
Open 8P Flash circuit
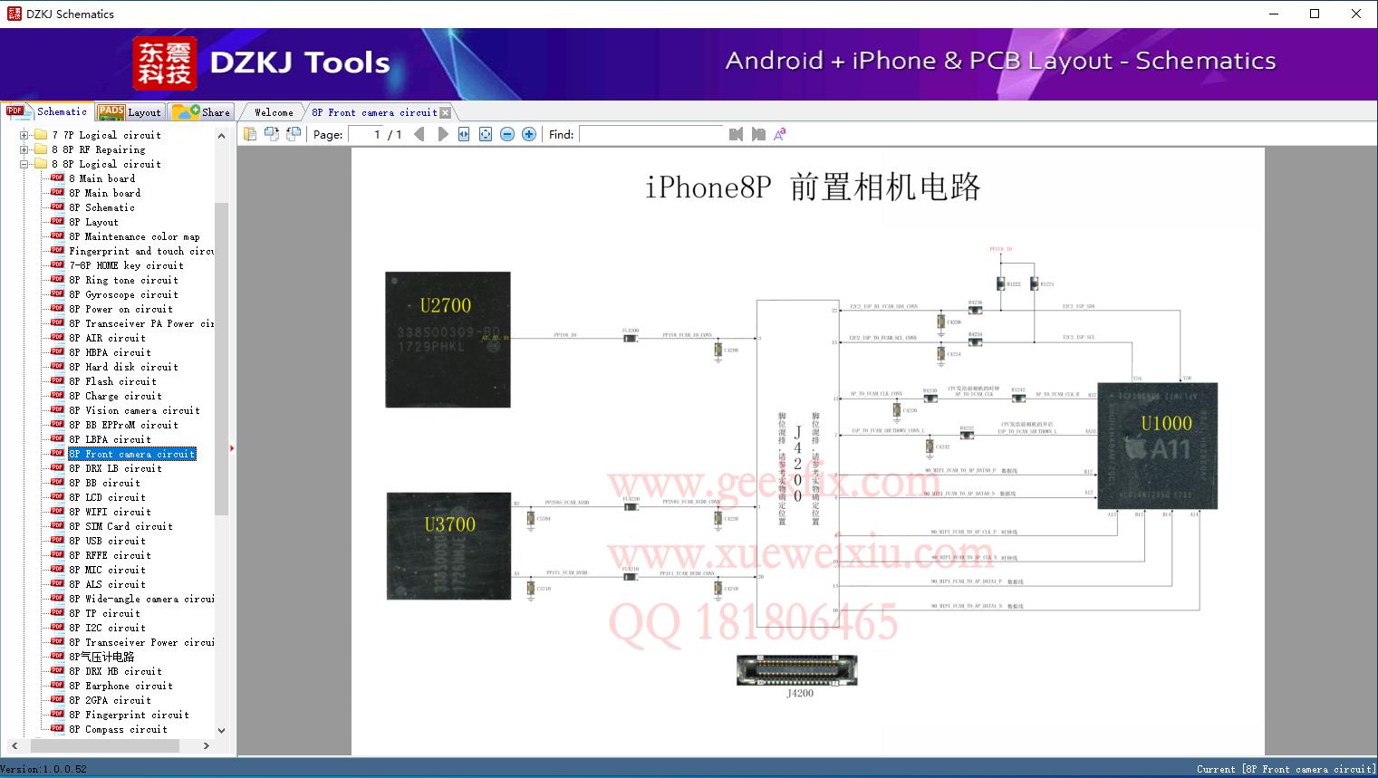(112, 381)
